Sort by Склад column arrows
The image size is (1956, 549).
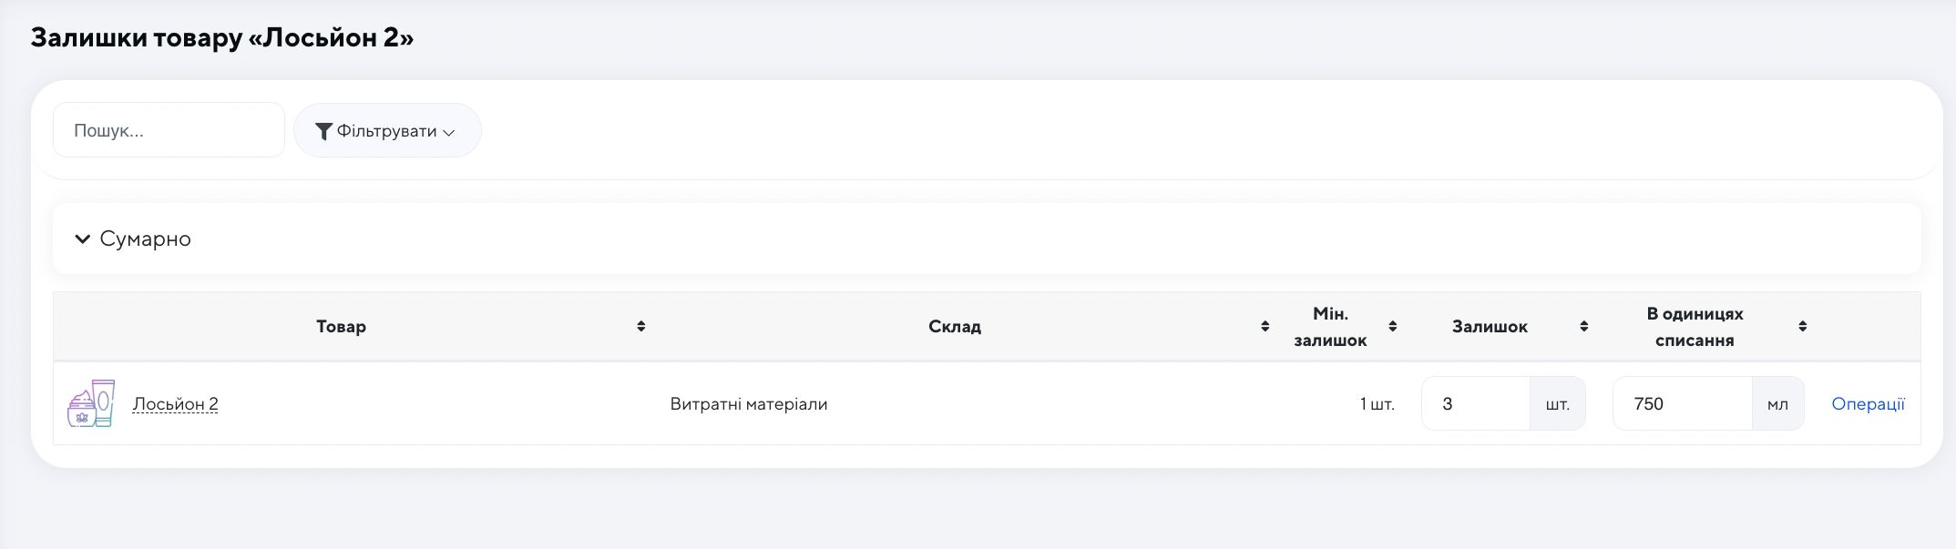click(1265, 326)
